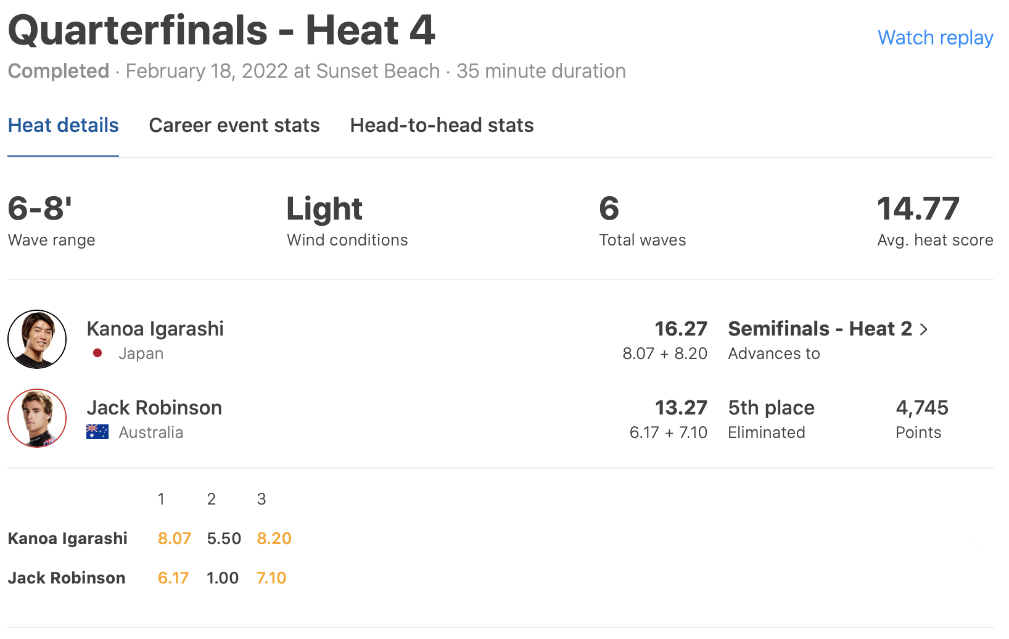
Task: Click chevron next to Semifinals Heat 2
Action: [924, 329]
